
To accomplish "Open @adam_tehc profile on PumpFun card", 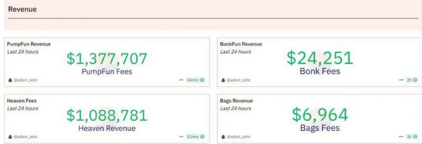I will 26,80.
